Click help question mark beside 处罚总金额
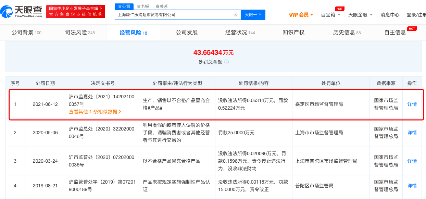 coord(226,62)
